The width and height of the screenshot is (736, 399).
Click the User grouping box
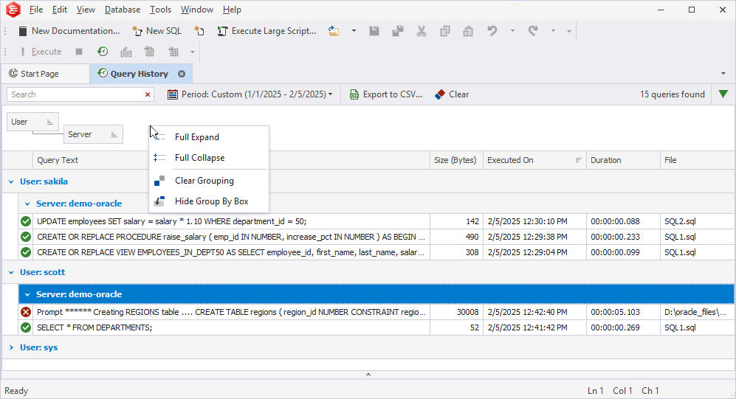point(33,122)
